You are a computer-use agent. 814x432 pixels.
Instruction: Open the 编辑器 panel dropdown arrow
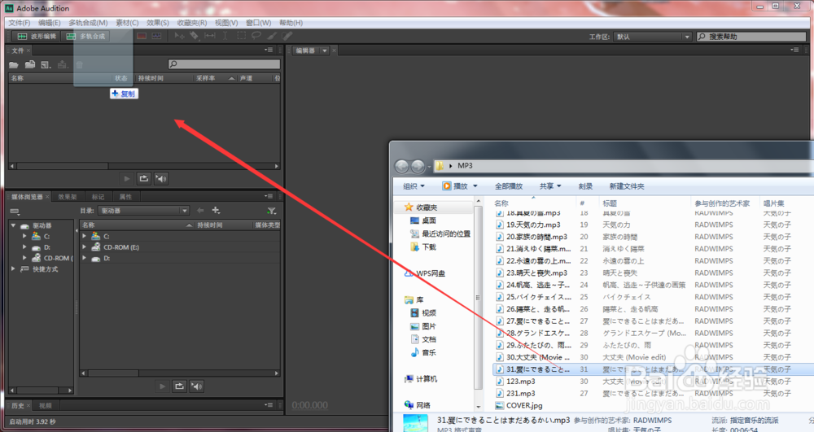click(325, 50)
